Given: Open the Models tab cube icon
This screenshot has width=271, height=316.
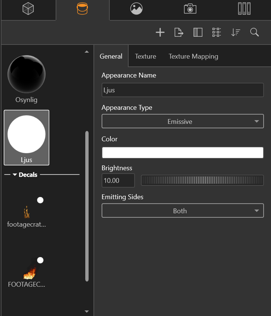Looking at the screenshot, I should (x=28, y=9).
